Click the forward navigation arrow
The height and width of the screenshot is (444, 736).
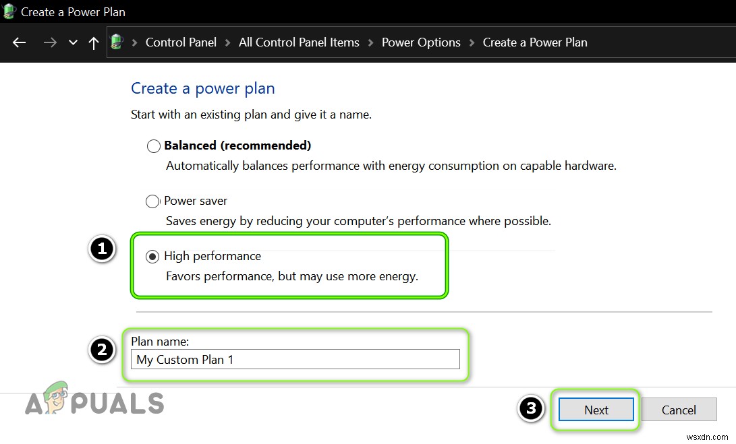tap(49, 42)
